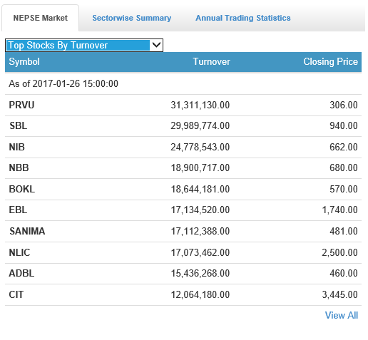Click the View All link
The width and height of the screenshot is (368, 340).
pyautogui.click(x=342, y=315)
